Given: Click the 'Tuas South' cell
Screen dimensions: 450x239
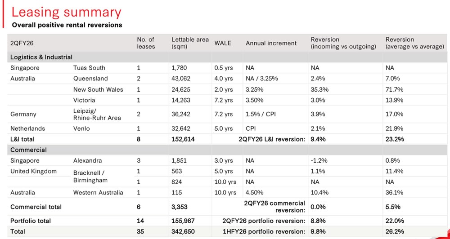Looking at the screenshot, I should [x=89, y=68].
